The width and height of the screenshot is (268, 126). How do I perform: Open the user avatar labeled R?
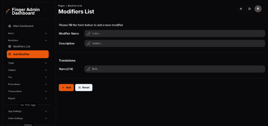pyautogui.click(x=258, y=9)
